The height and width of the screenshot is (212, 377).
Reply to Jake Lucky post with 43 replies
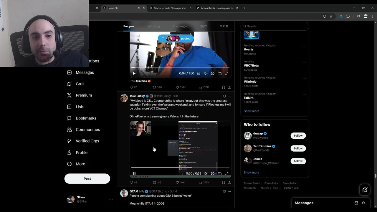coord(133,183)
